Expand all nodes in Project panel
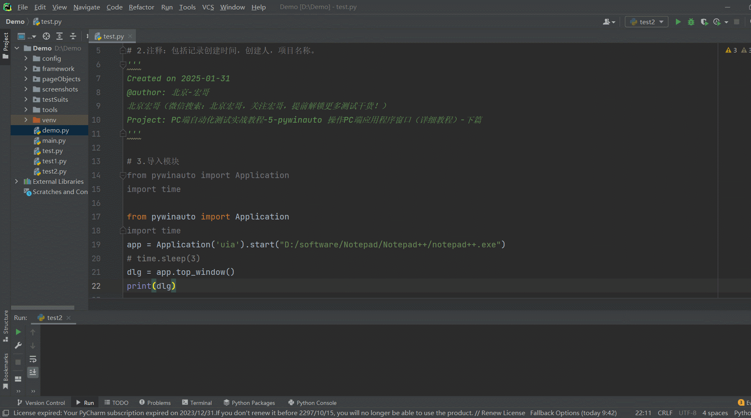 click(60, 36)
